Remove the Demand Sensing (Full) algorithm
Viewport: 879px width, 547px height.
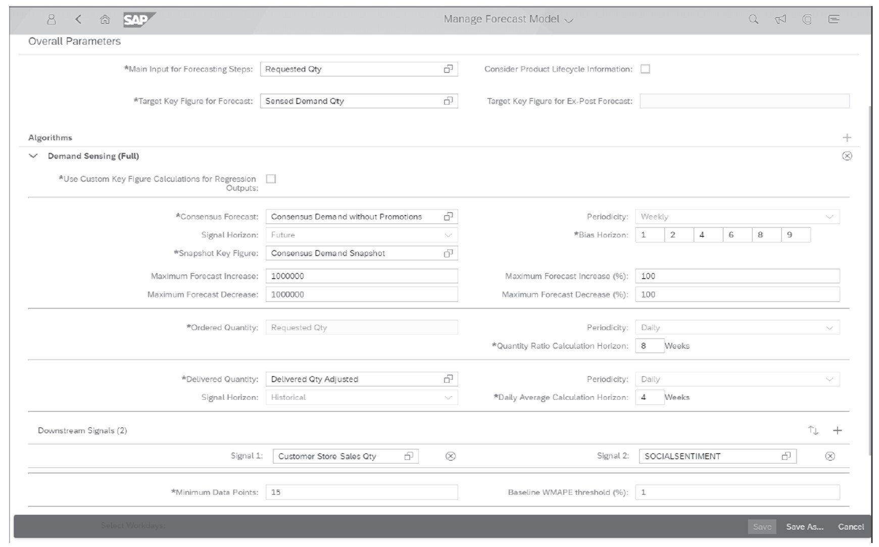tap(847, 156)
